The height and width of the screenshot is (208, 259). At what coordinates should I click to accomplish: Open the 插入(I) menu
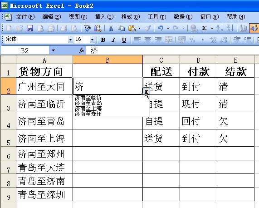coord(104,16)
